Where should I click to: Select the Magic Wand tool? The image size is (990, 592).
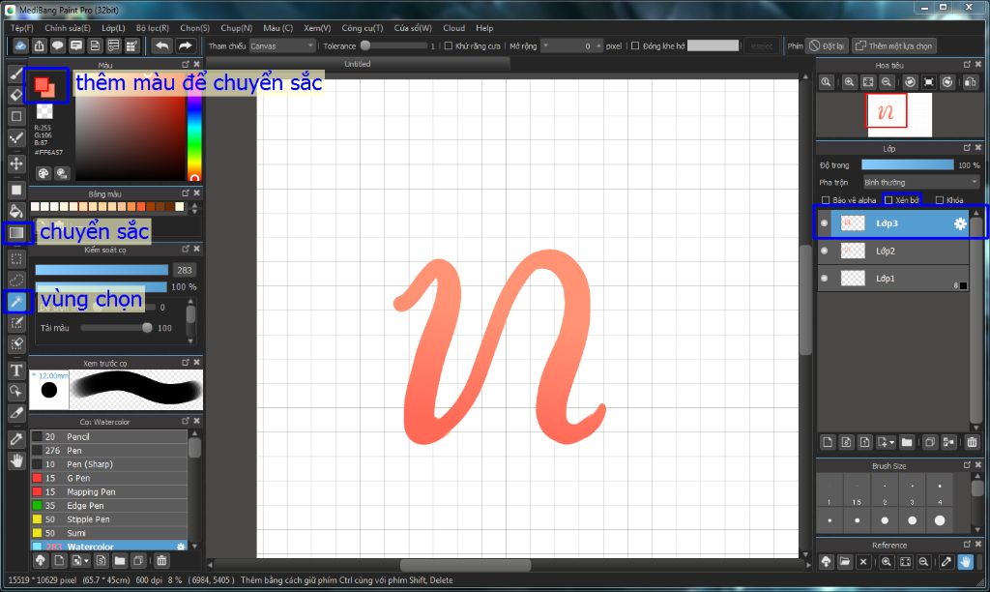[x=16, y=302]
